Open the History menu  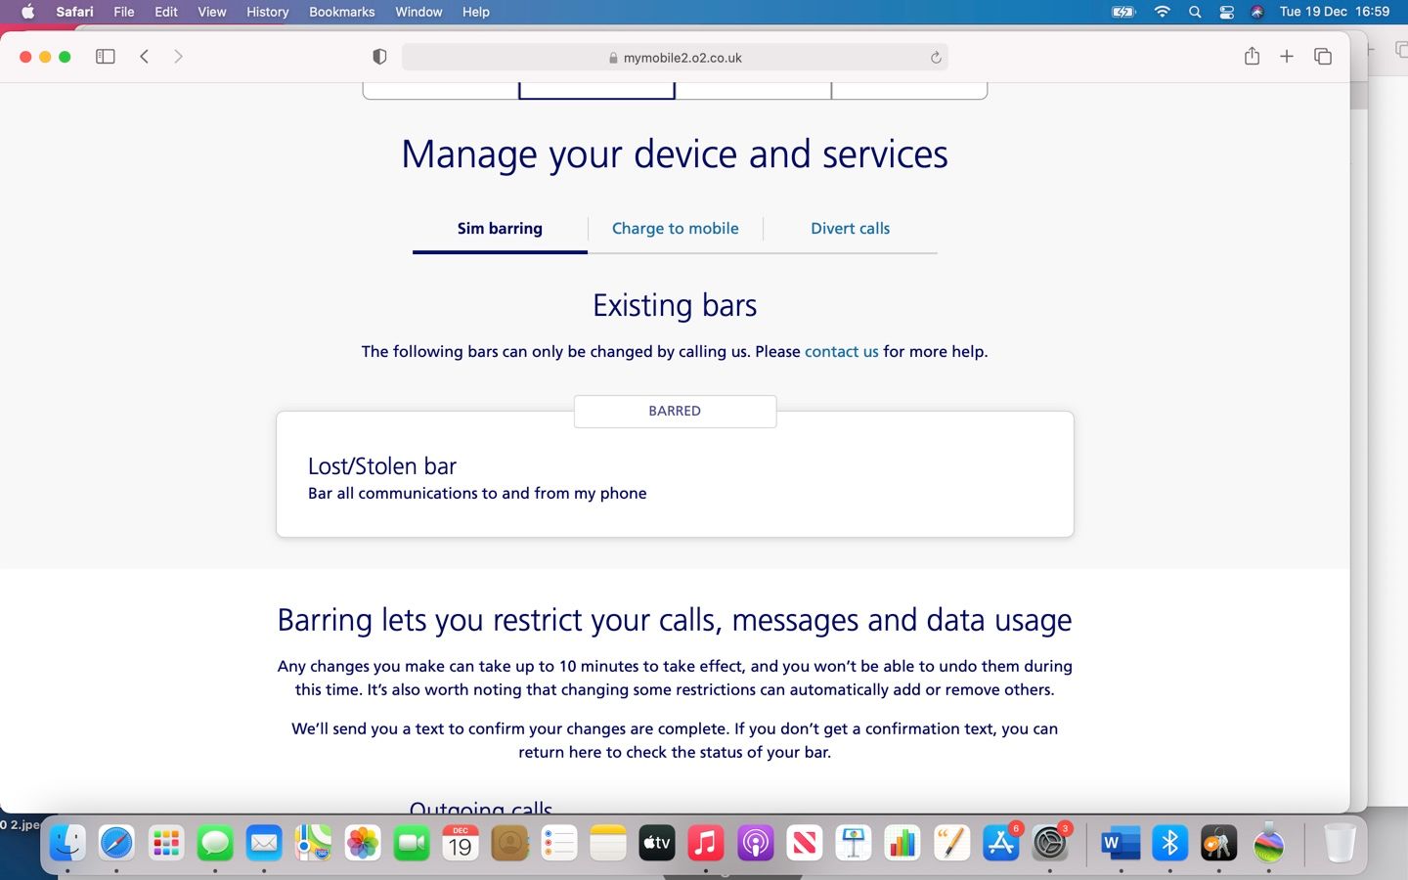tap(266, 12)
